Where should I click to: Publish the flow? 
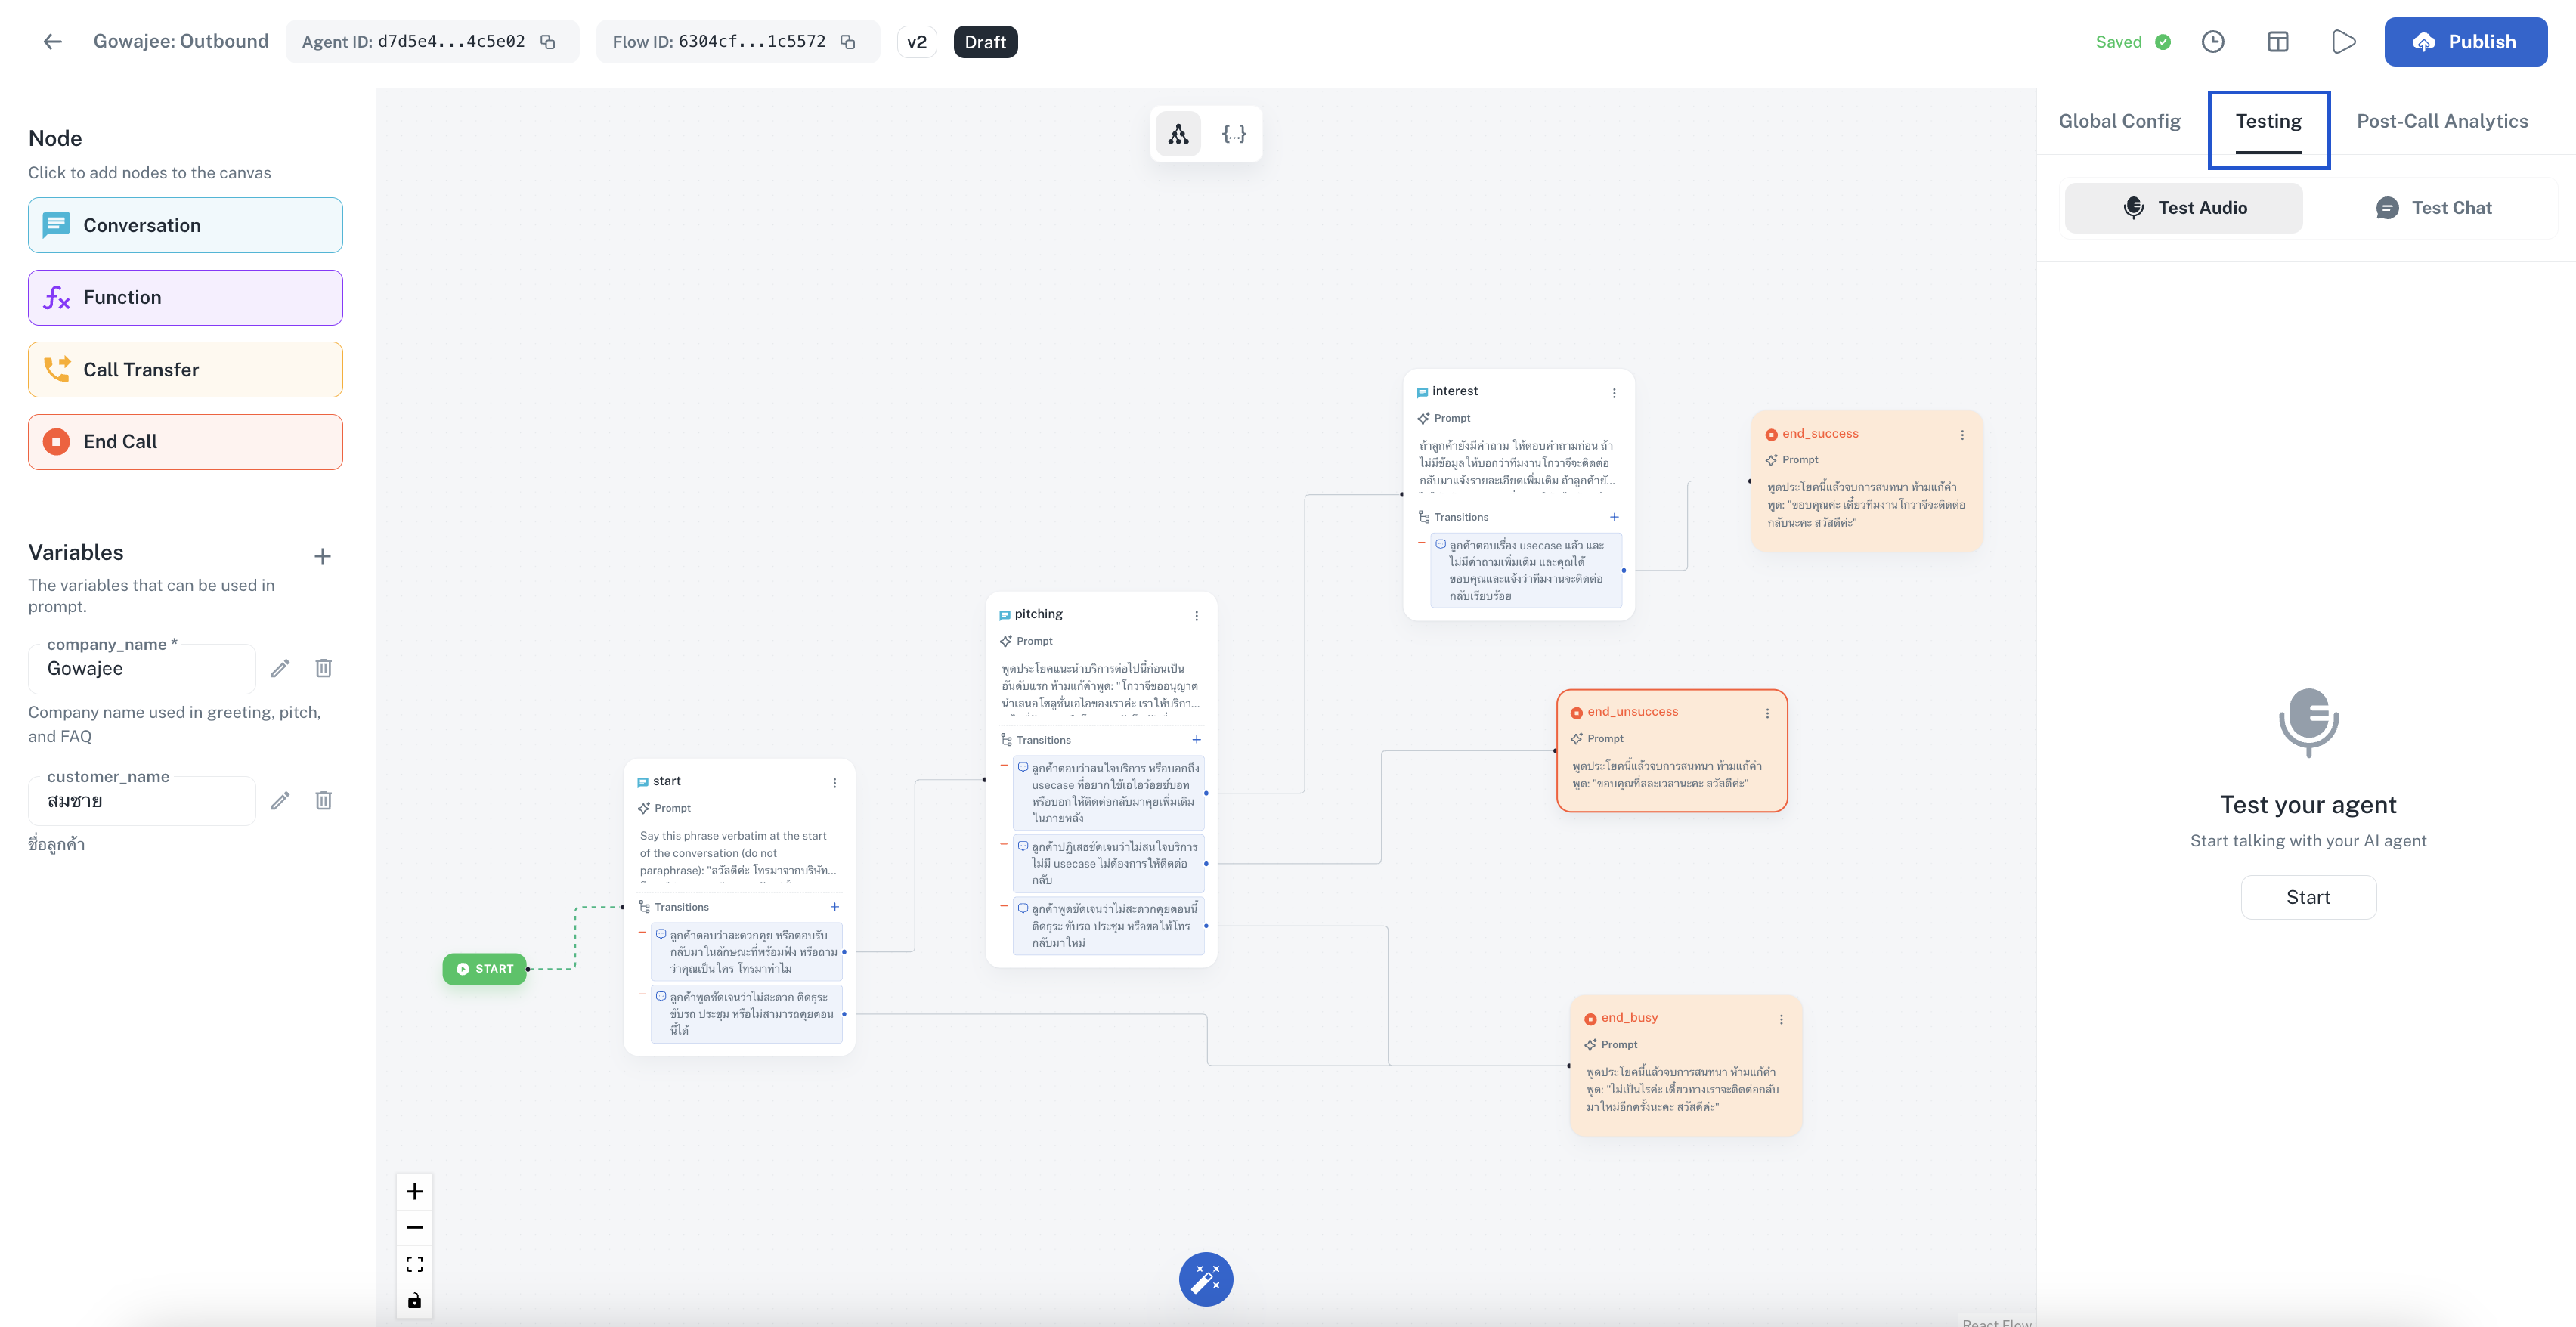point(2465,42)
